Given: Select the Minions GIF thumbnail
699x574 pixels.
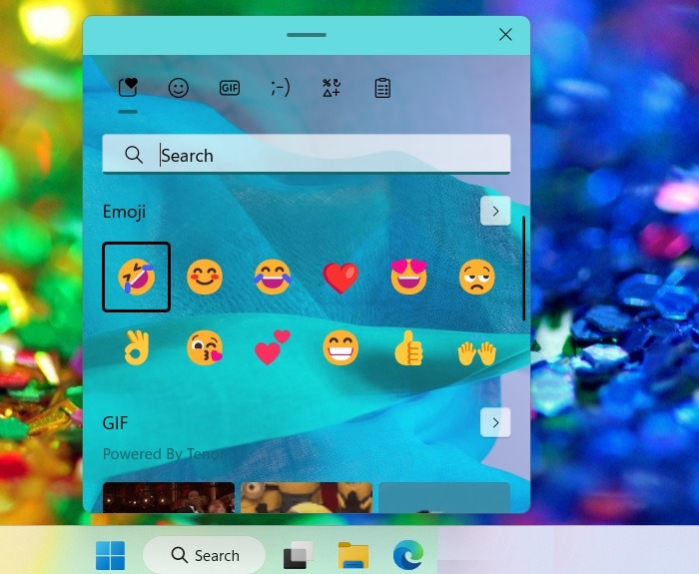Looking at the screenshot, I should [307, 497].
